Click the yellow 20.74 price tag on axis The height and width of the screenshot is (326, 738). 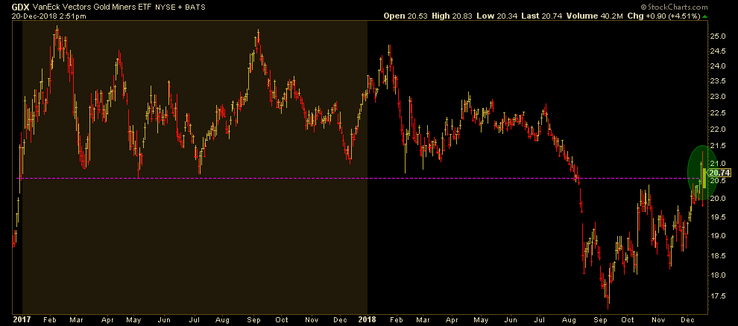coord(718,173)
